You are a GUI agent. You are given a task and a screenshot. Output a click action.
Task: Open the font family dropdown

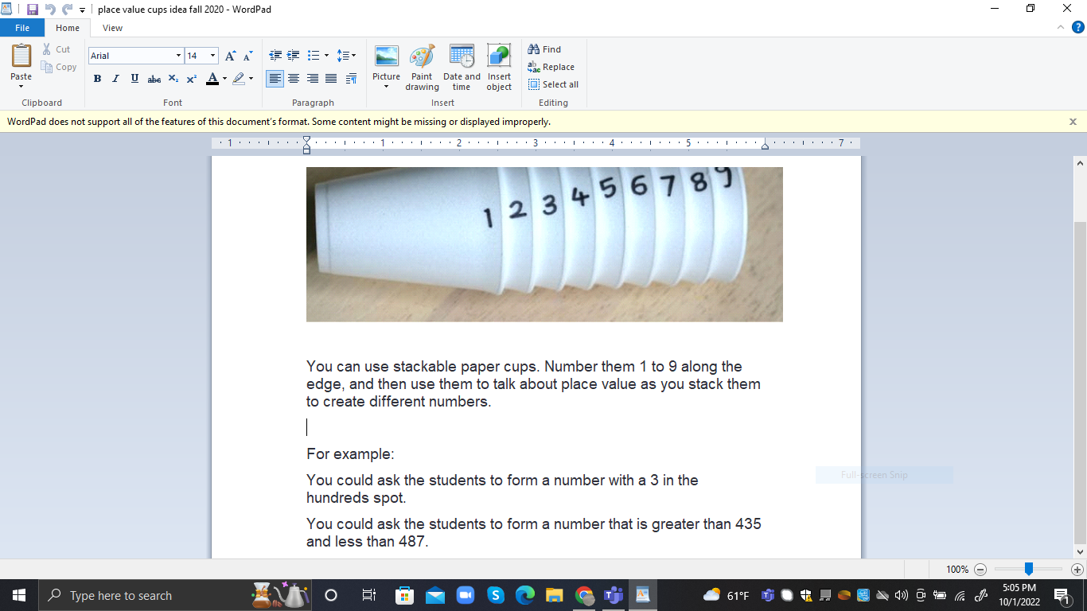click(x=179, y=56)
